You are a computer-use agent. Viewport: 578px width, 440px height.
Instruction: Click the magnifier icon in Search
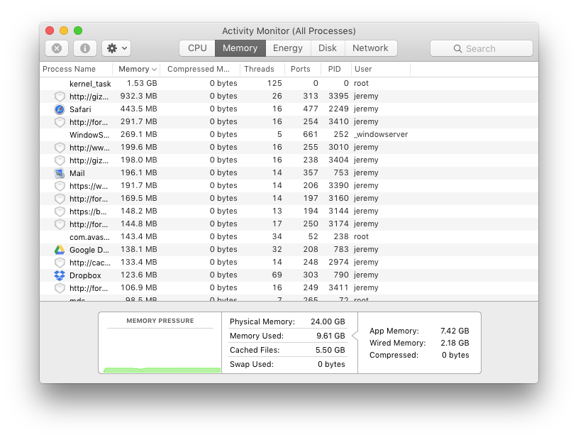pos(457,49)
